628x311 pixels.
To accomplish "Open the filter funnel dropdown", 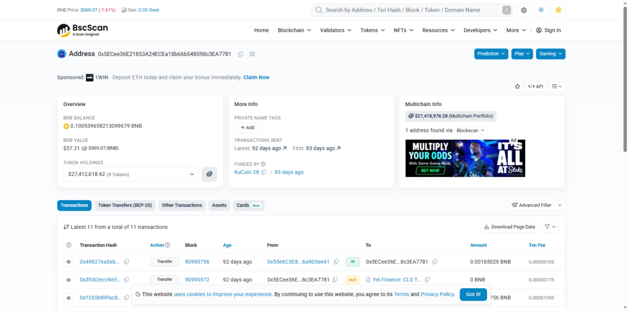I will click(550, 227).
